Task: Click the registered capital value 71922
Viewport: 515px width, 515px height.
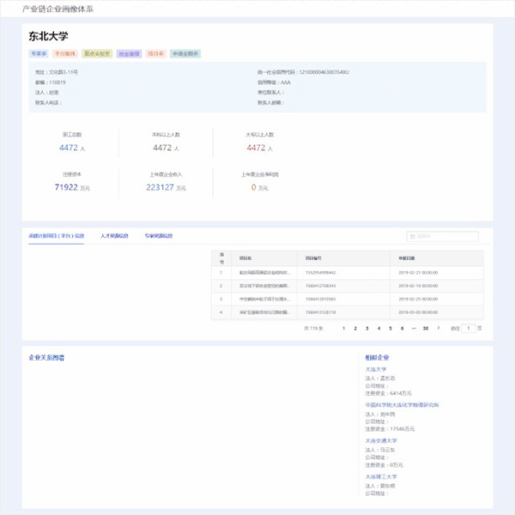Action: 66,187
